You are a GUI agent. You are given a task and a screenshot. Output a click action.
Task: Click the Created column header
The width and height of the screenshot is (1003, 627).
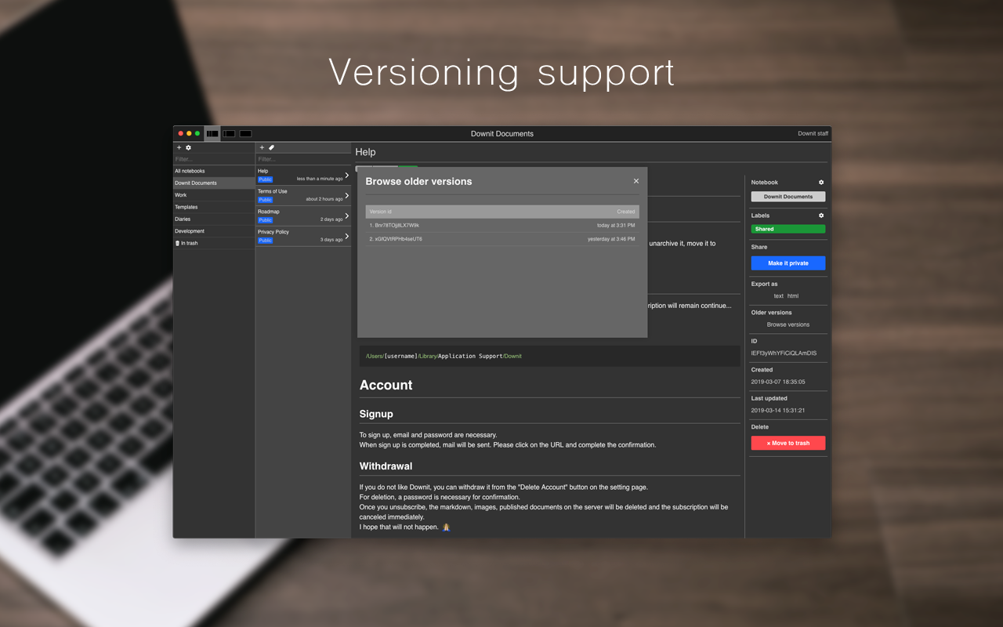point(626,212)
